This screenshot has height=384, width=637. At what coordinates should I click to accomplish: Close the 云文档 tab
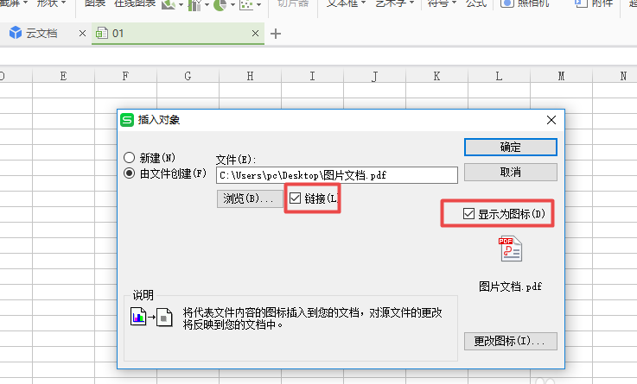[82, 34]
